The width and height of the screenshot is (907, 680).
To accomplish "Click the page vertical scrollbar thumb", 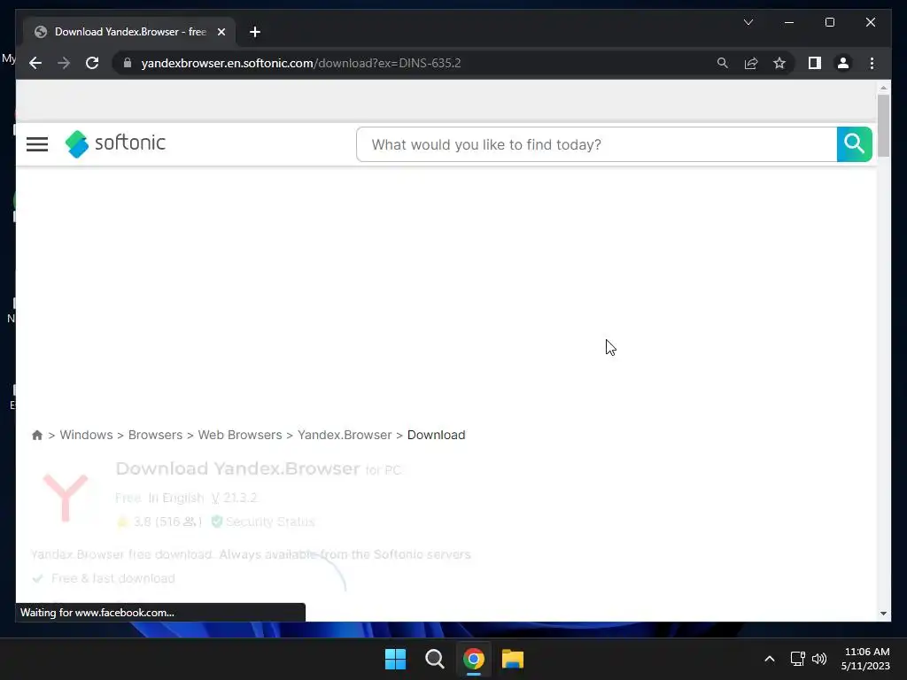I will pyautogui.click(x=883, y=126).
